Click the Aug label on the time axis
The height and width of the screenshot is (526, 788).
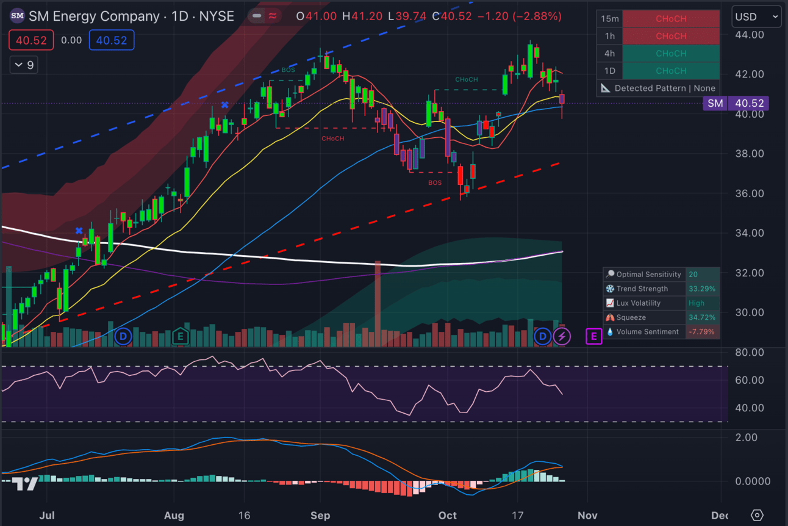click(x=174, y=516)
